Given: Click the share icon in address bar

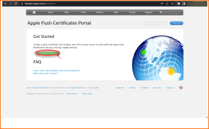Looking at the screenshot, I should click(x=167, y=4).
